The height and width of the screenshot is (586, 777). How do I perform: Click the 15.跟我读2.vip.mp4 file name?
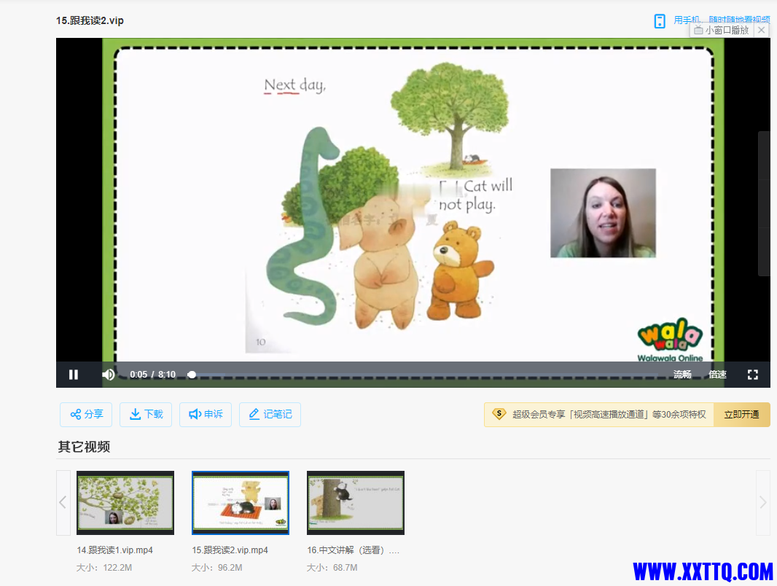point(230,550)
